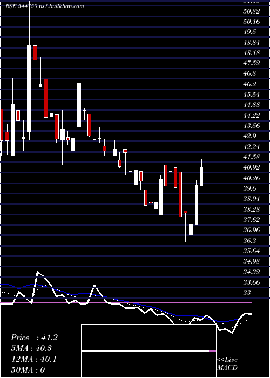Click the 50.82 price axis label

click(x=252, y=11)
